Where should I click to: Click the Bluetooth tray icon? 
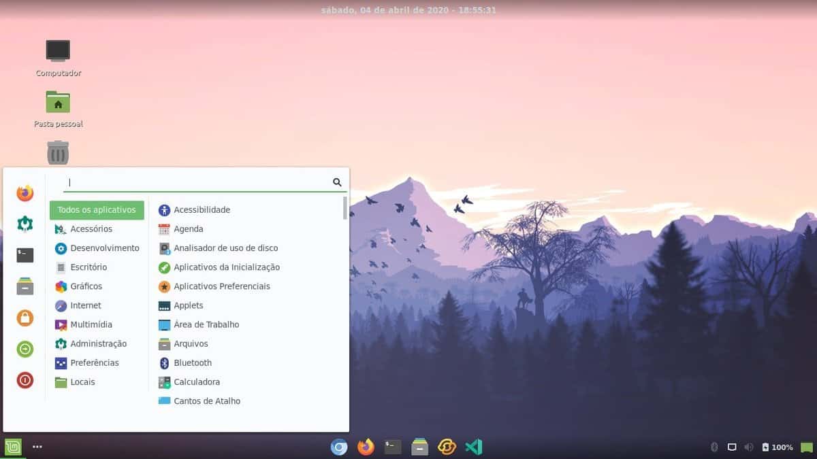(714, 447)
